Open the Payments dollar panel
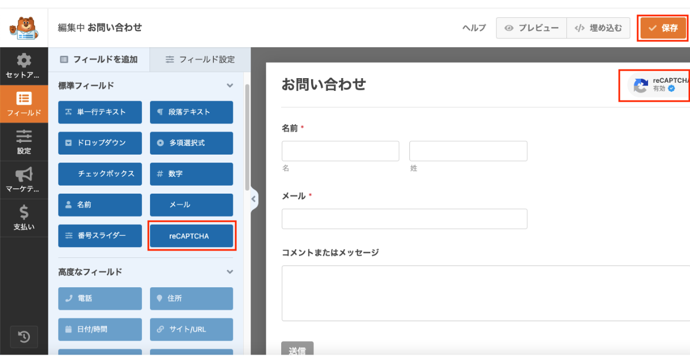This screenshot has width=690, height=362. [x=24, y=218]
